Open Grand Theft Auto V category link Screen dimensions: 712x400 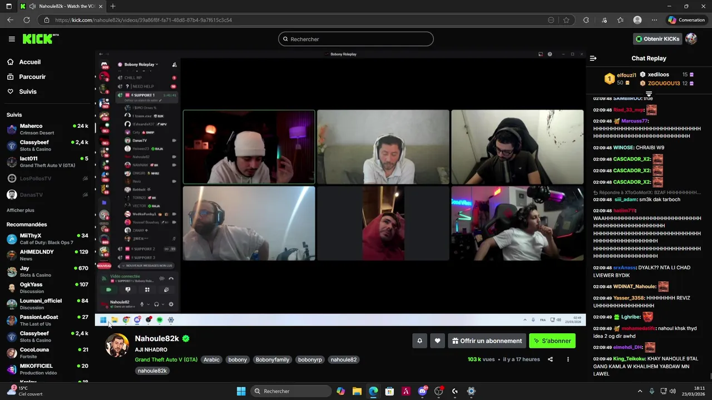[x=166, y=360]
